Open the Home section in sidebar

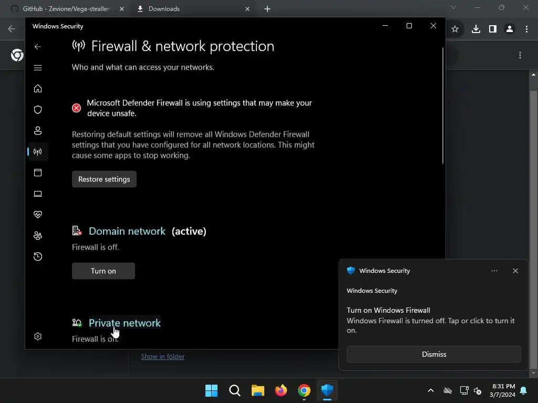click(38, 88)
